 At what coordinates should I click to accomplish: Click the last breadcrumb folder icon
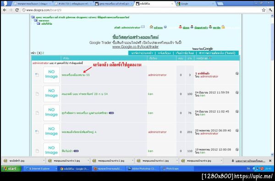38,23
